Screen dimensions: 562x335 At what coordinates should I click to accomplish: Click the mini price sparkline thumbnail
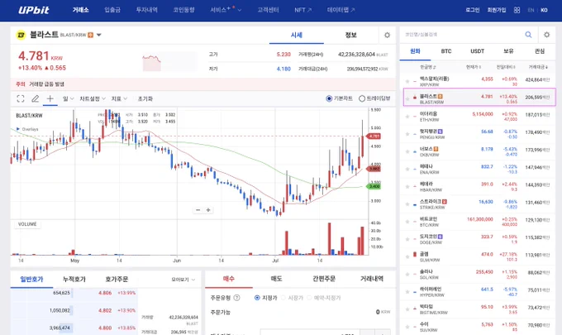click(x=169, y=62)
